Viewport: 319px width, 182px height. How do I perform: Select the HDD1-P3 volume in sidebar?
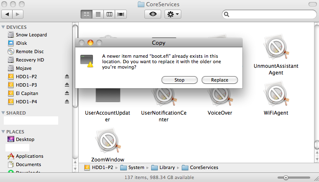(x=22, y=85)
